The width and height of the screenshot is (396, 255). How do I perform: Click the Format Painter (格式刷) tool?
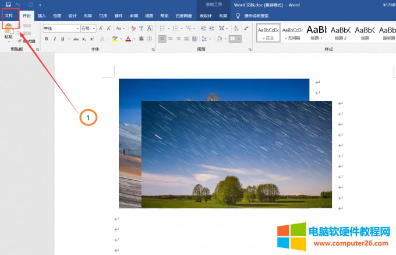click(x=27, y=41)
